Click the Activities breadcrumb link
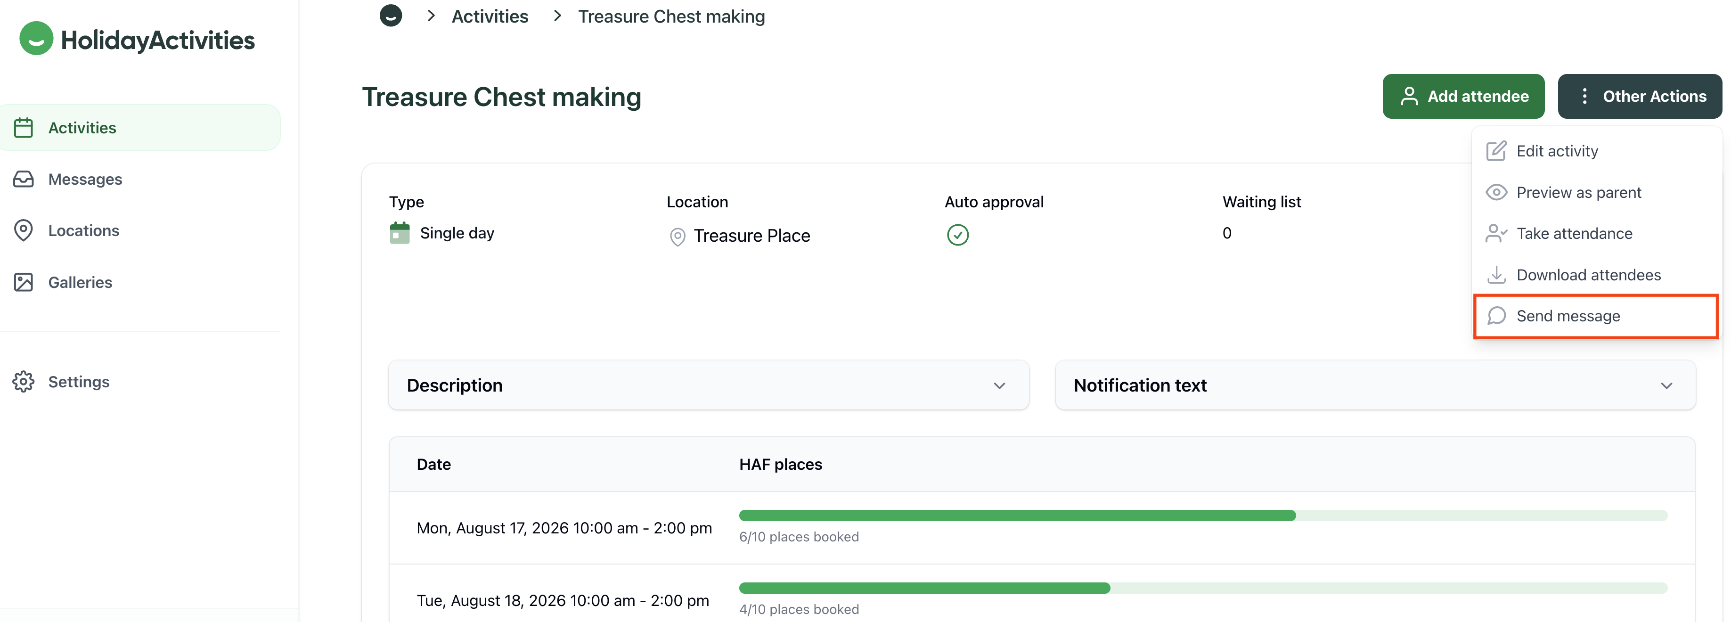The image size is (1731, 622). [x=490, y=16]
